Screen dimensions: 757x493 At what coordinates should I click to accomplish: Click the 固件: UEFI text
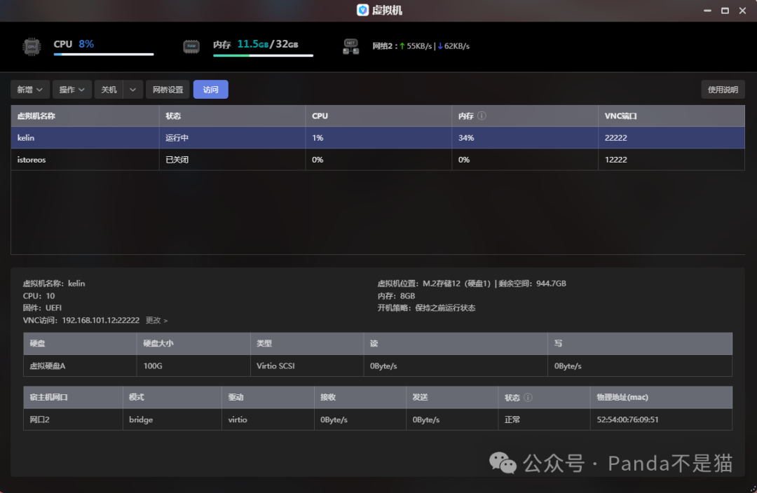pos(42,307)
